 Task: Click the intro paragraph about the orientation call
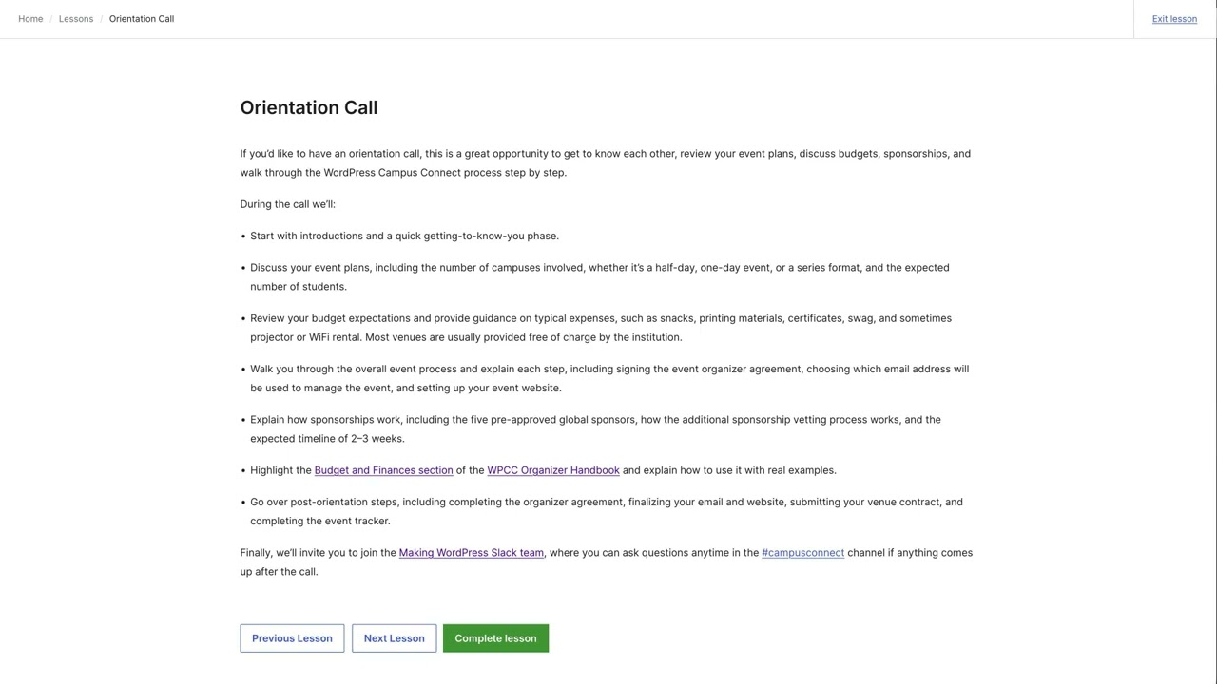[605, 162]
